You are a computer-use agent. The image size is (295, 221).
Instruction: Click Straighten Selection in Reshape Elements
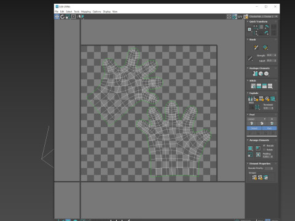click(255, 74)
